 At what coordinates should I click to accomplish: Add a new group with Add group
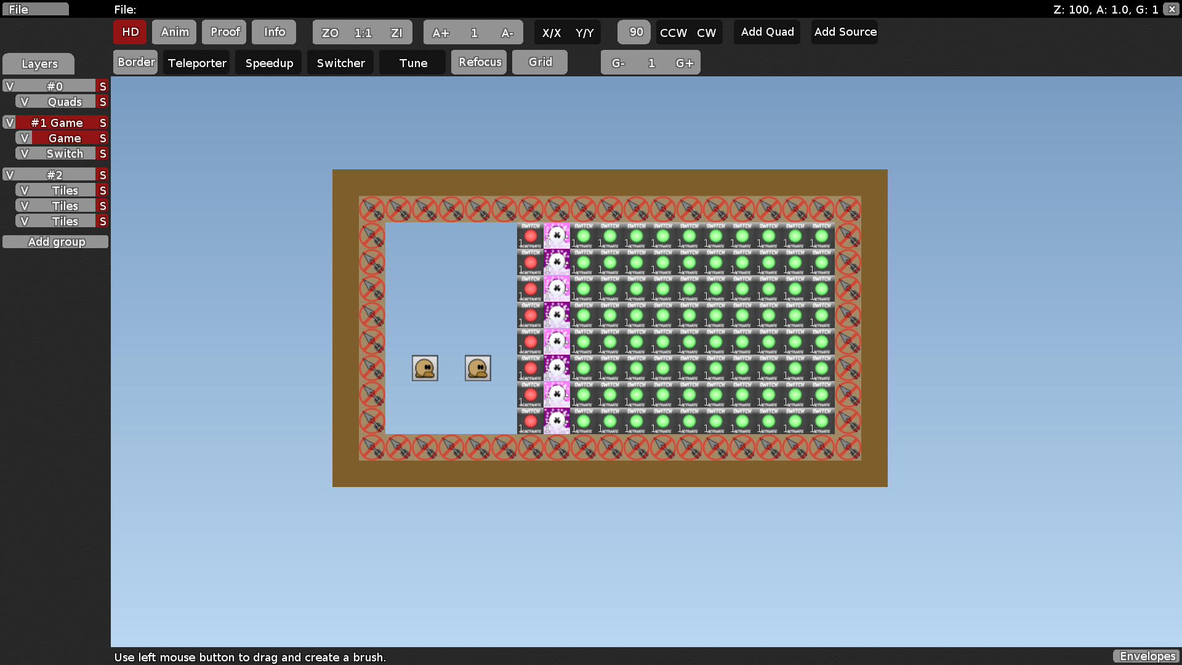tap(55, 241)
